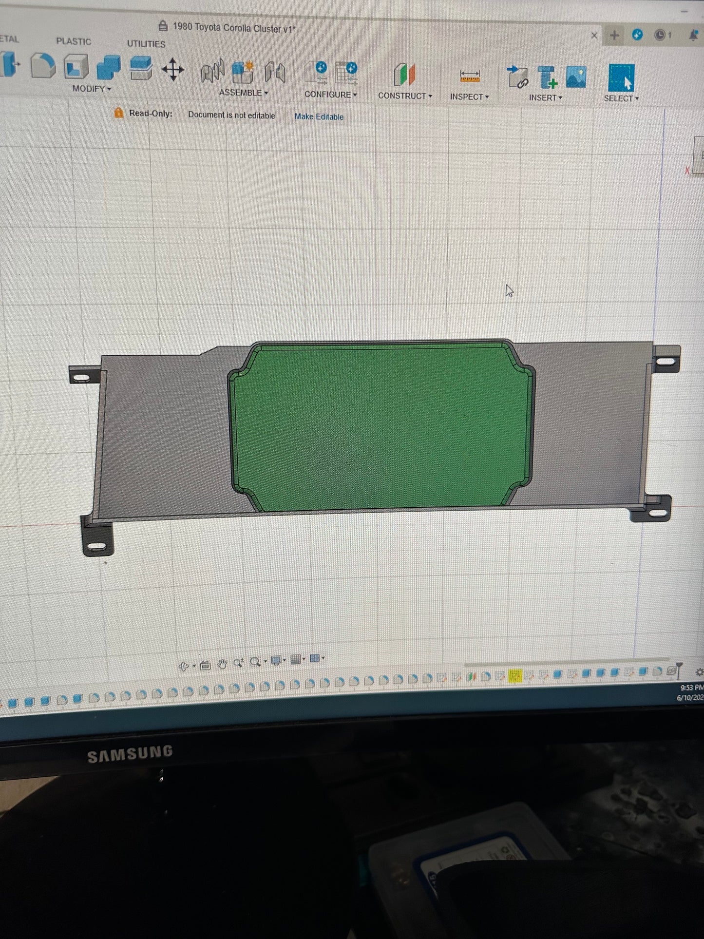704x939 pixels.
Task: Open the notifications bell icon
Action: tap(693, 36)
